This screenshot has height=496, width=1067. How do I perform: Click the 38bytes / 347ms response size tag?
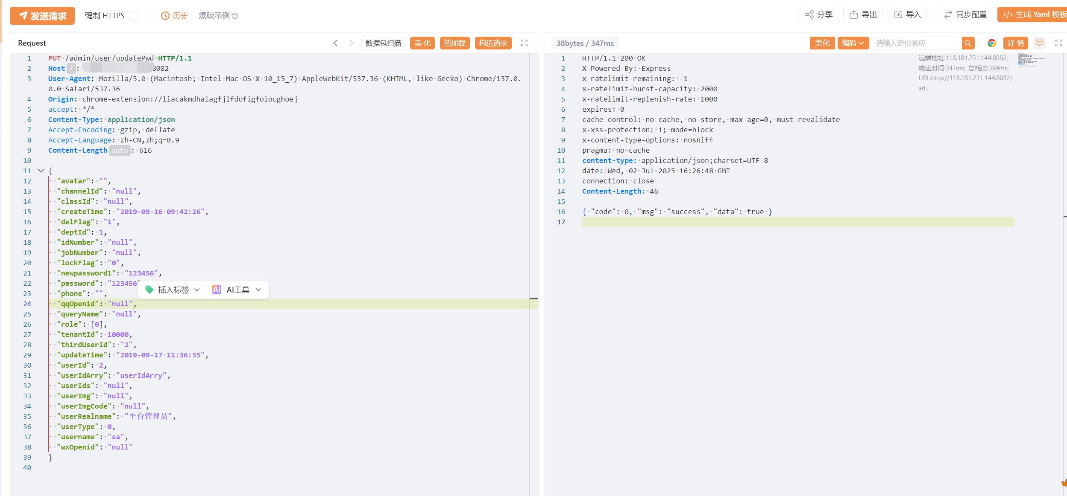coord(585,44)
